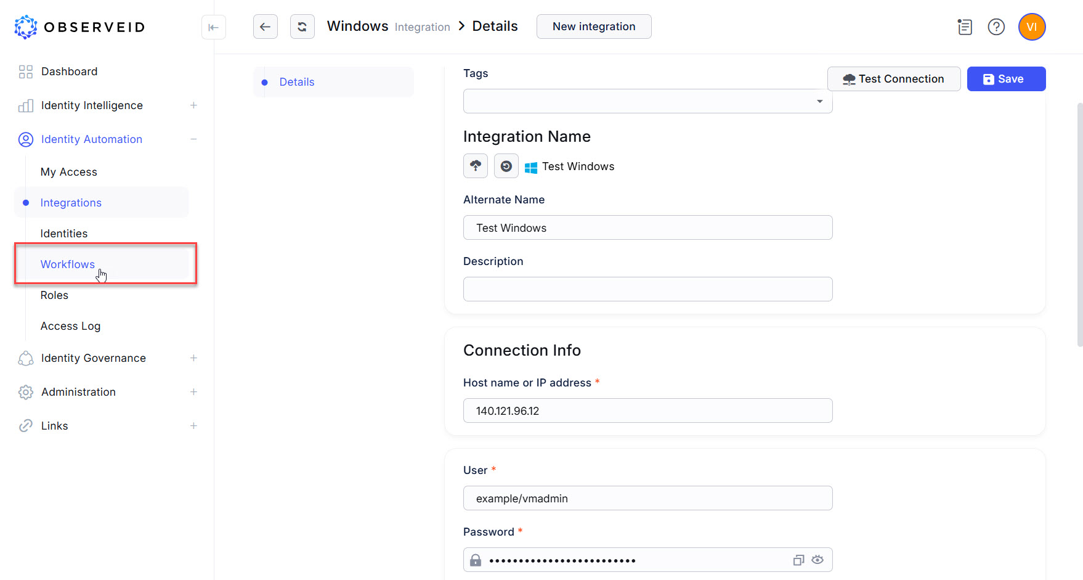This screenshot has height=580, width=1083.
Task: Click the Windows logo icon beside integration name
Action: (531, 166)
